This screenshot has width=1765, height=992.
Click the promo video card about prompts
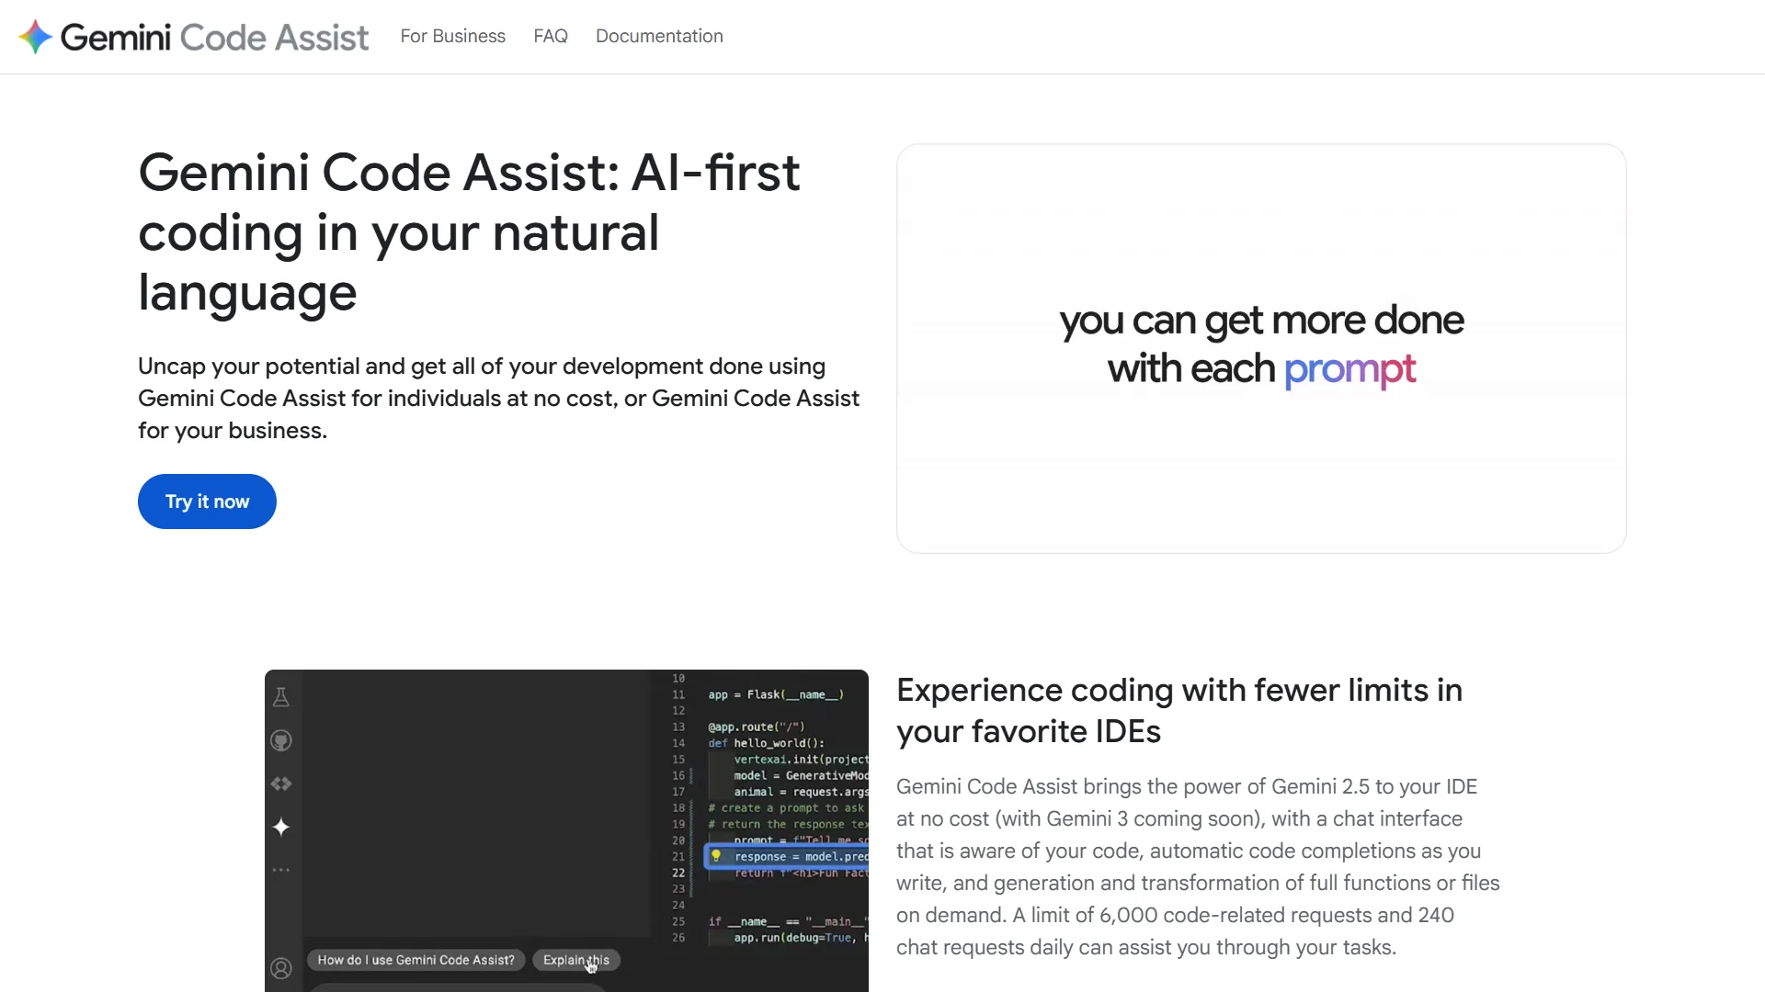[1261, 348]
